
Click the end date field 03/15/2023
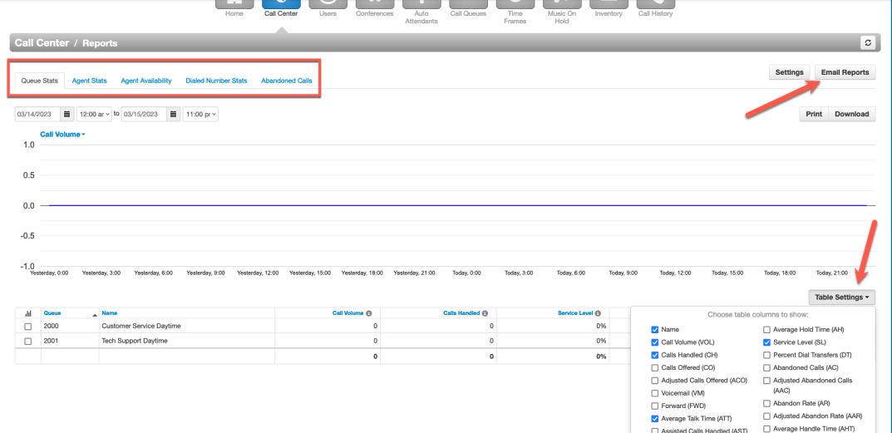pos(145,114)
